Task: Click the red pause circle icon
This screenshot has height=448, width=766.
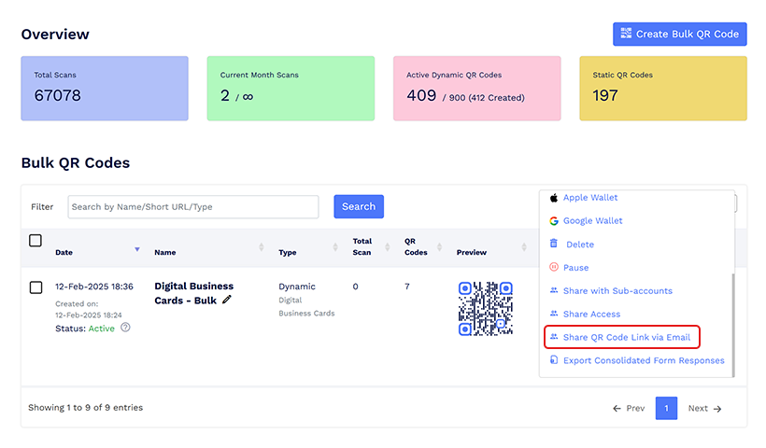Action: click(x=554, y=268)
